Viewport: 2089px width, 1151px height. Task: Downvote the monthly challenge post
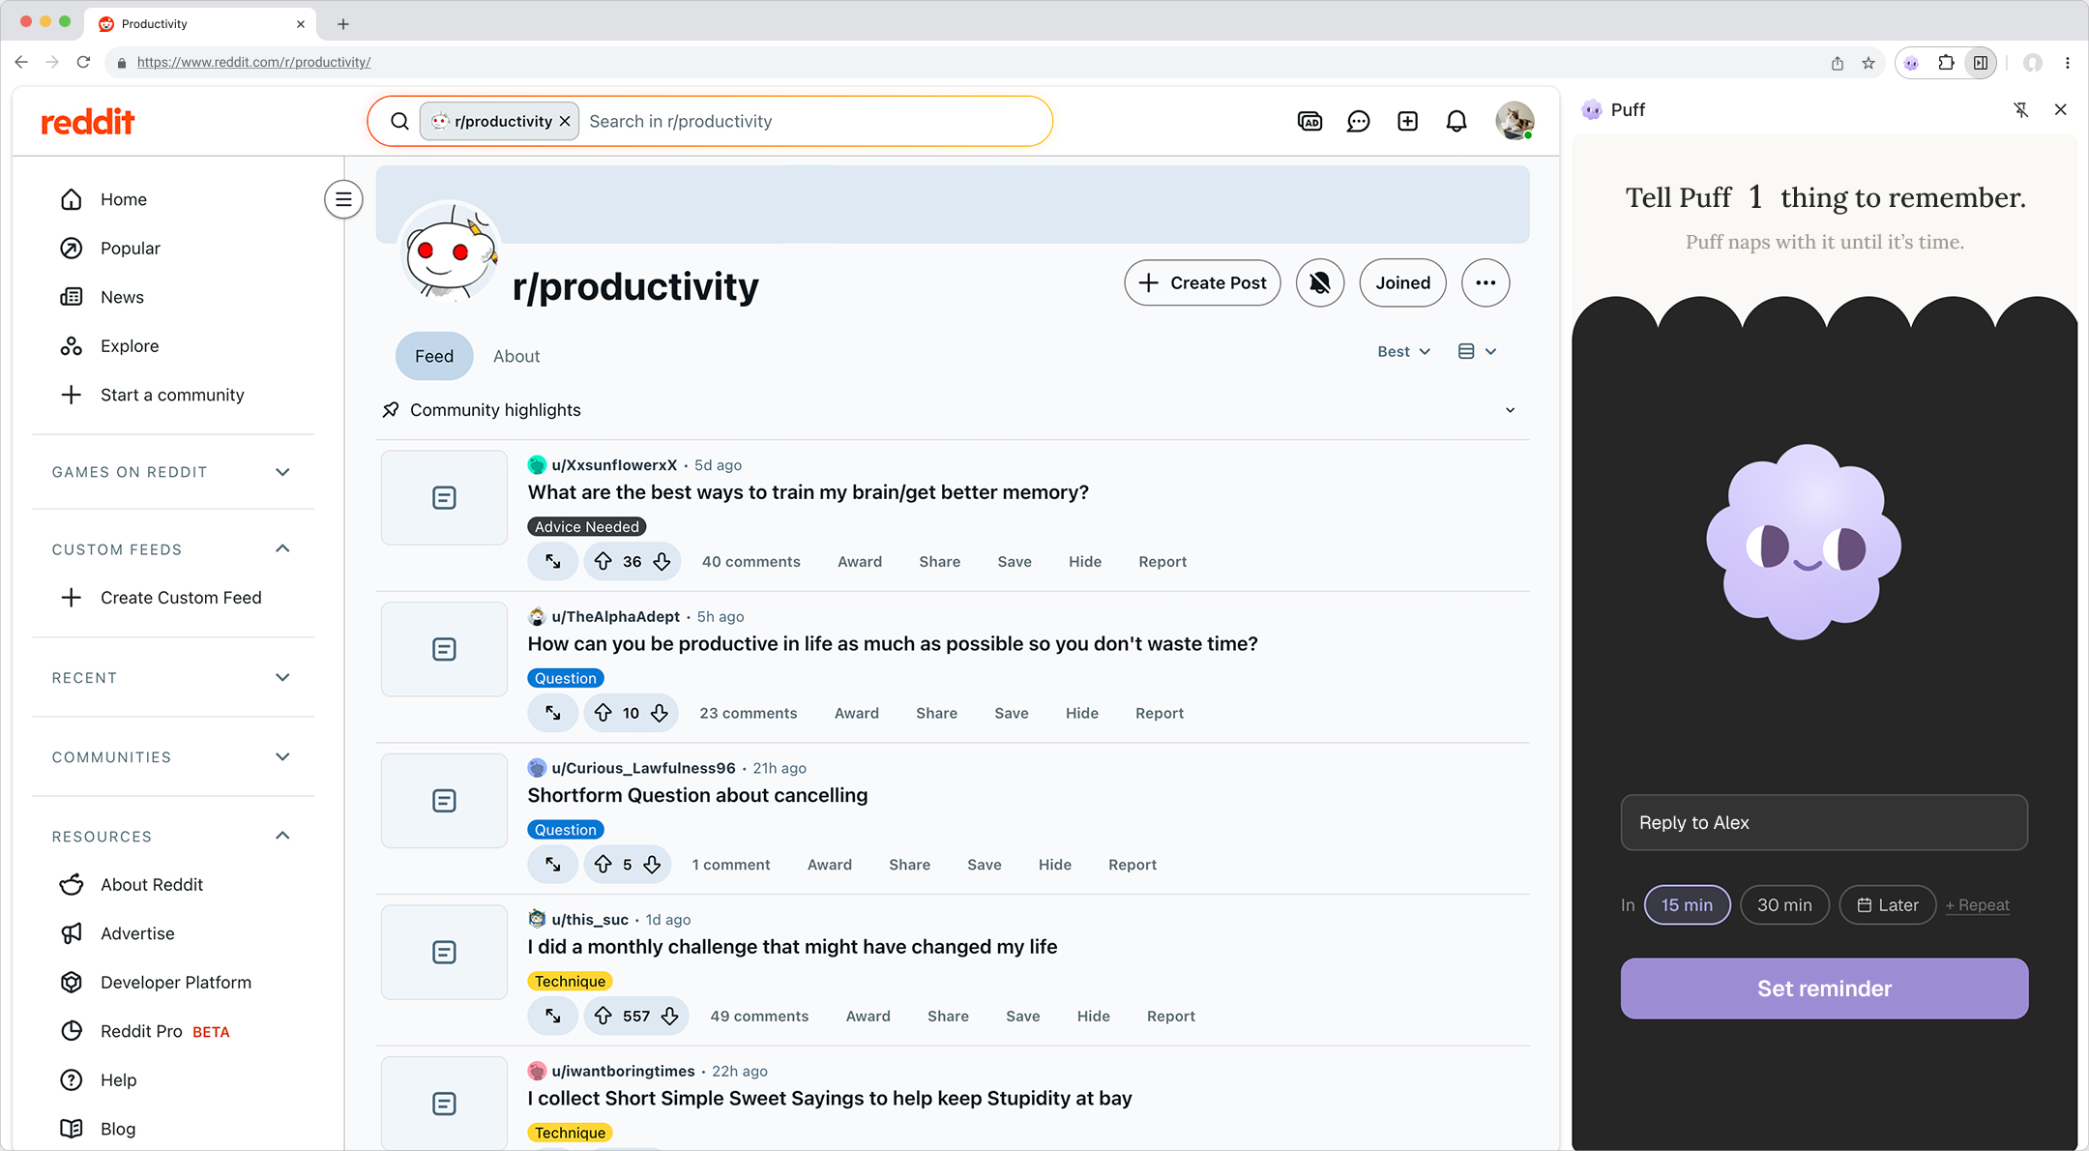(x=669, y=1016)
